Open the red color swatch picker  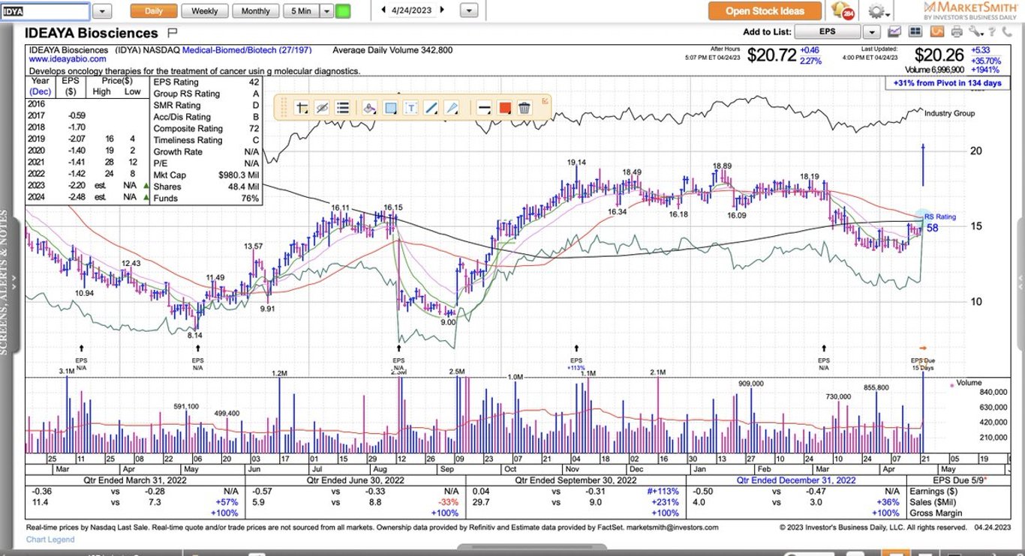(504, 108)
